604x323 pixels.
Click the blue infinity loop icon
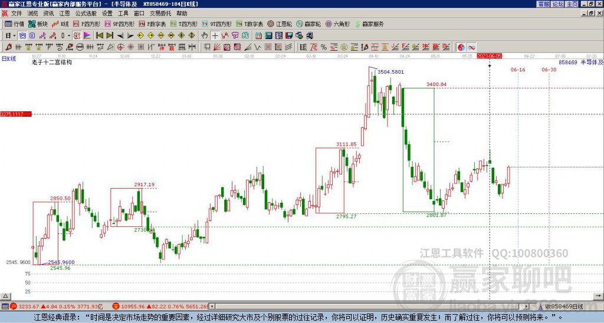coord(471,47)
